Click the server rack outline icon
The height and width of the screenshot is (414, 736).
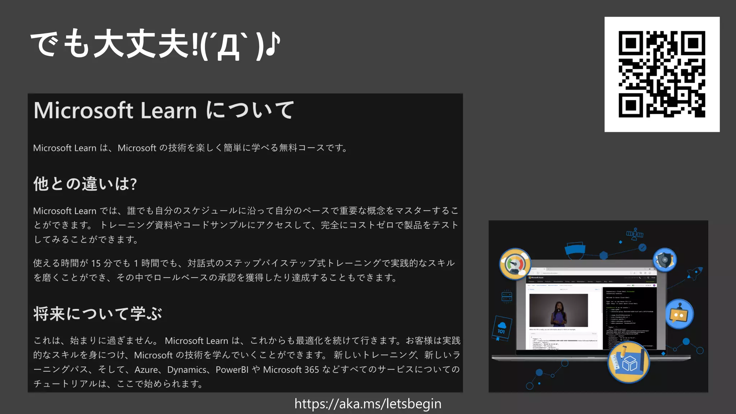click(507, 296)
